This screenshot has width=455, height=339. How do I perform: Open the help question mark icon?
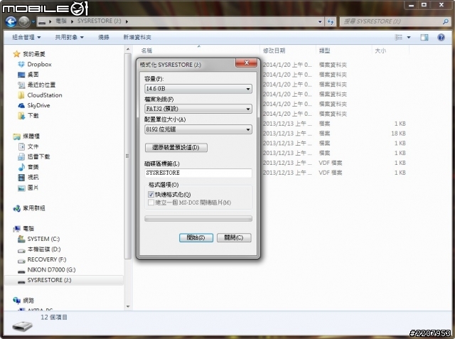[x=441, y=37]
